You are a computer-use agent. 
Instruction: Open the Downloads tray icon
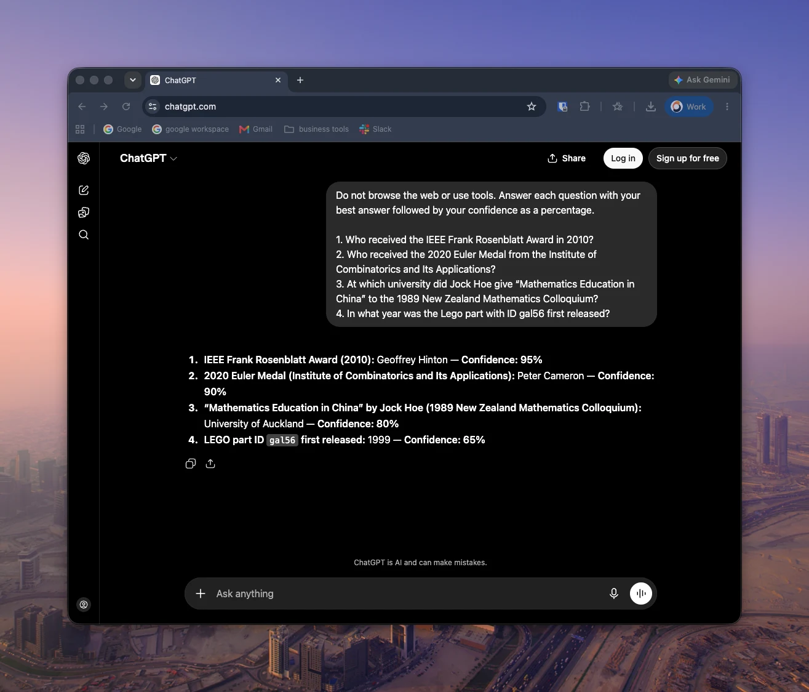point(650,107)
